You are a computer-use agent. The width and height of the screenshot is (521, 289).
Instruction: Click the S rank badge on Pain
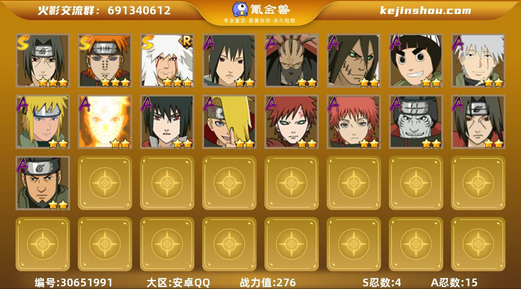point(85,43)
